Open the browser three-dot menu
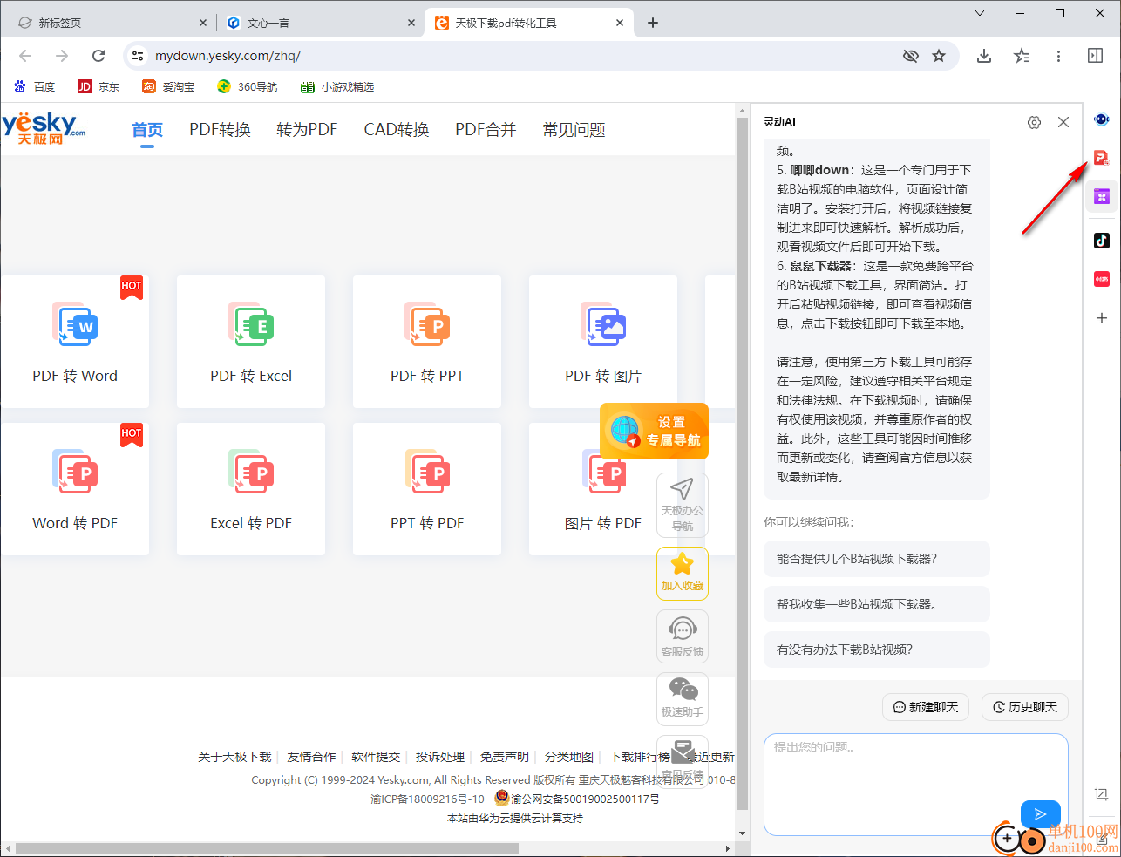The height and width of the screenshot is (857, 1121). pyautogui.click(x=1058, y=56)
